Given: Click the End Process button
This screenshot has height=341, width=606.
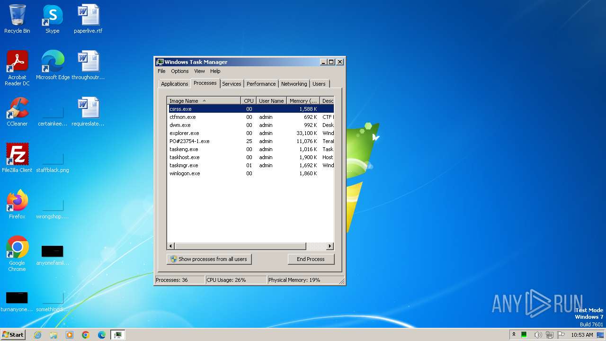Looking at the screenshot, I should 311,259.
